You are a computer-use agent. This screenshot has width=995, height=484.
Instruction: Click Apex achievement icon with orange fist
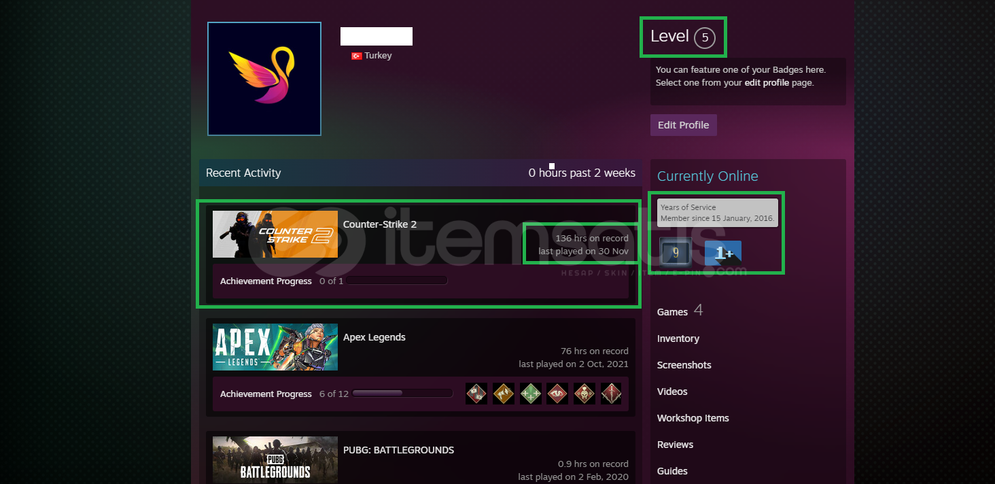(504, 394)
